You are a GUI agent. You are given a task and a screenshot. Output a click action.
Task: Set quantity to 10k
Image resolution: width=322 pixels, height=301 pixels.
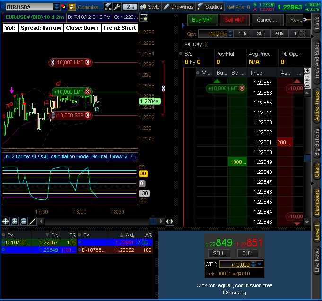click(242, 34)
